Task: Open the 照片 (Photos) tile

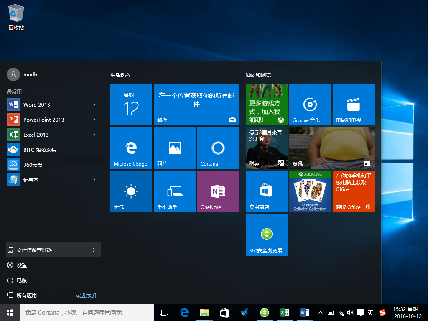Action: (x=174, y=148)
